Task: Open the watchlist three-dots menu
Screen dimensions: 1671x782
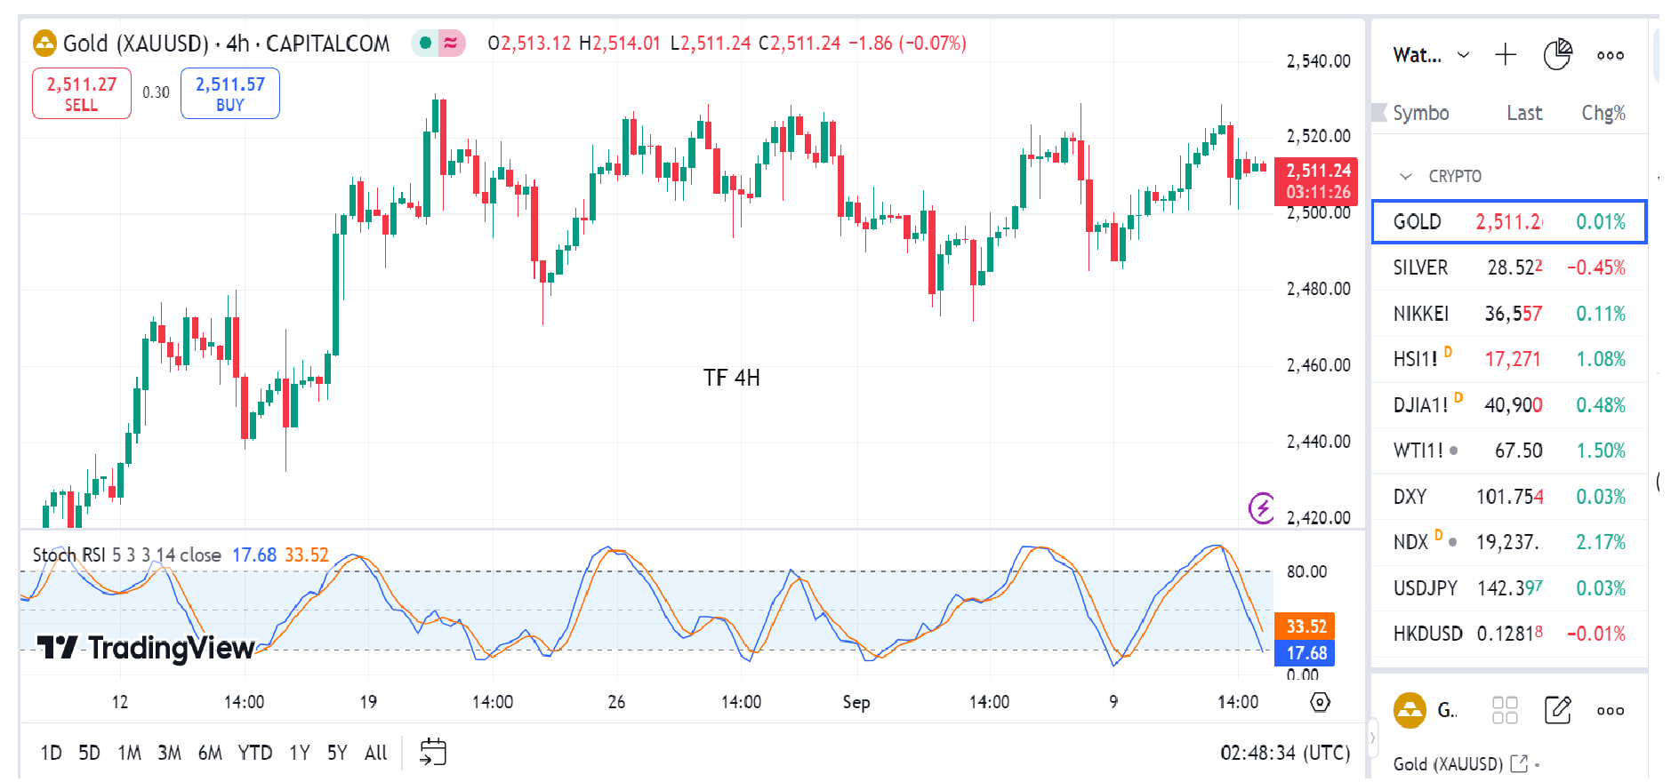Action: tap(1610, 55)
